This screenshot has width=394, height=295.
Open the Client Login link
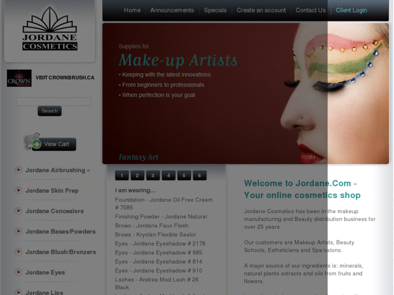(351, 10)
